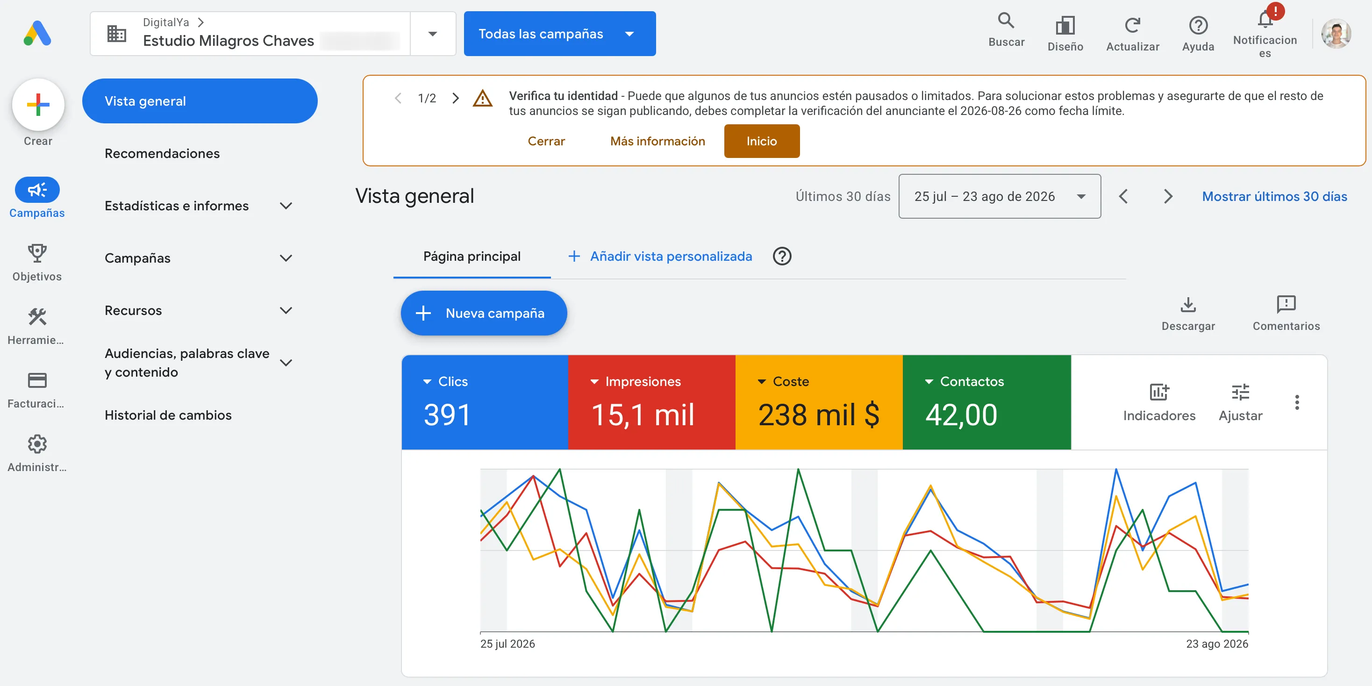This screenshot has height=686, width=1372.
Task: Change the Clics metric dropdown
Action: coord(445,381)
